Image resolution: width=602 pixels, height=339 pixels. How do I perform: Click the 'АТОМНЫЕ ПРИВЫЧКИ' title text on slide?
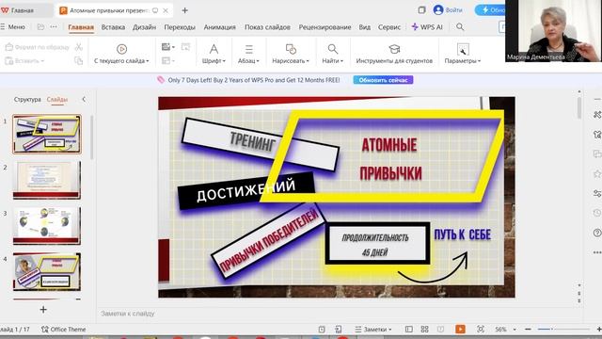[x=390, y=159]
